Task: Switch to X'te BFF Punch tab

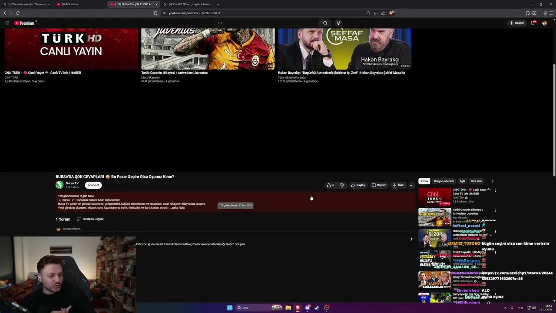Action: (187, 4)
